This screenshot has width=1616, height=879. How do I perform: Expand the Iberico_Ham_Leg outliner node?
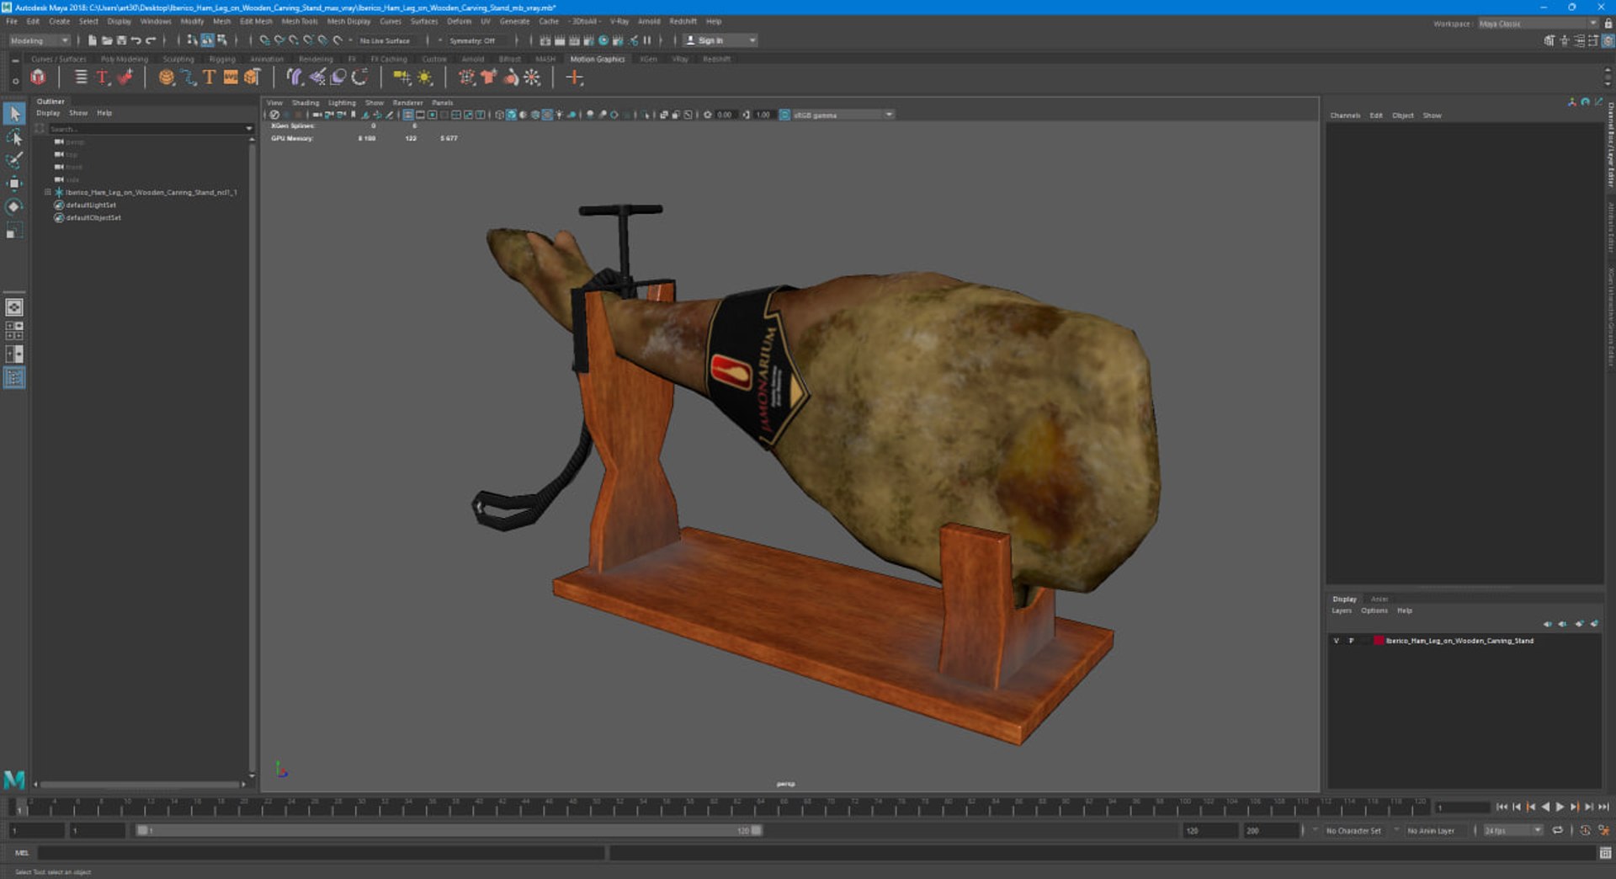point(48,192)
